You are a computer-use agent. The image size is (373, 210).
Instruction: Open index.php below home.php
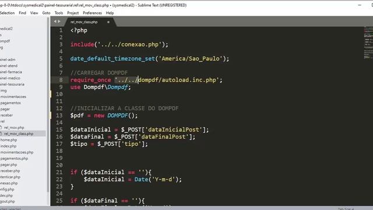[x=8, y=146]
